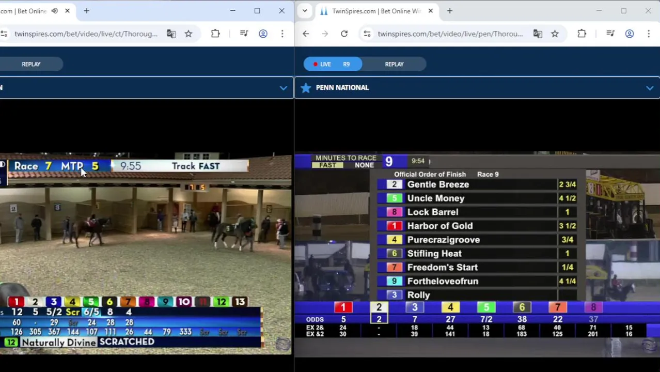Viewport: 660px width, 372px height.
Task: Open extensions puzzle icon in left window
Action: (x=215, y=34)
